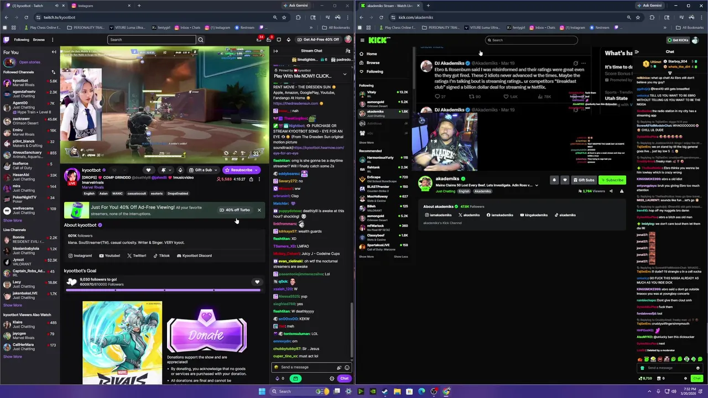Click the Twitch chat scrollbar
This screenshot has height=398, width=708.
(x=352, y=331)
